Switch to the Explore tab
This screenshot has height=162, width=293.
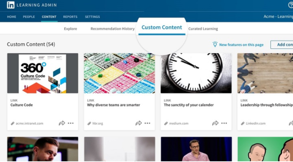click(71, 29)
